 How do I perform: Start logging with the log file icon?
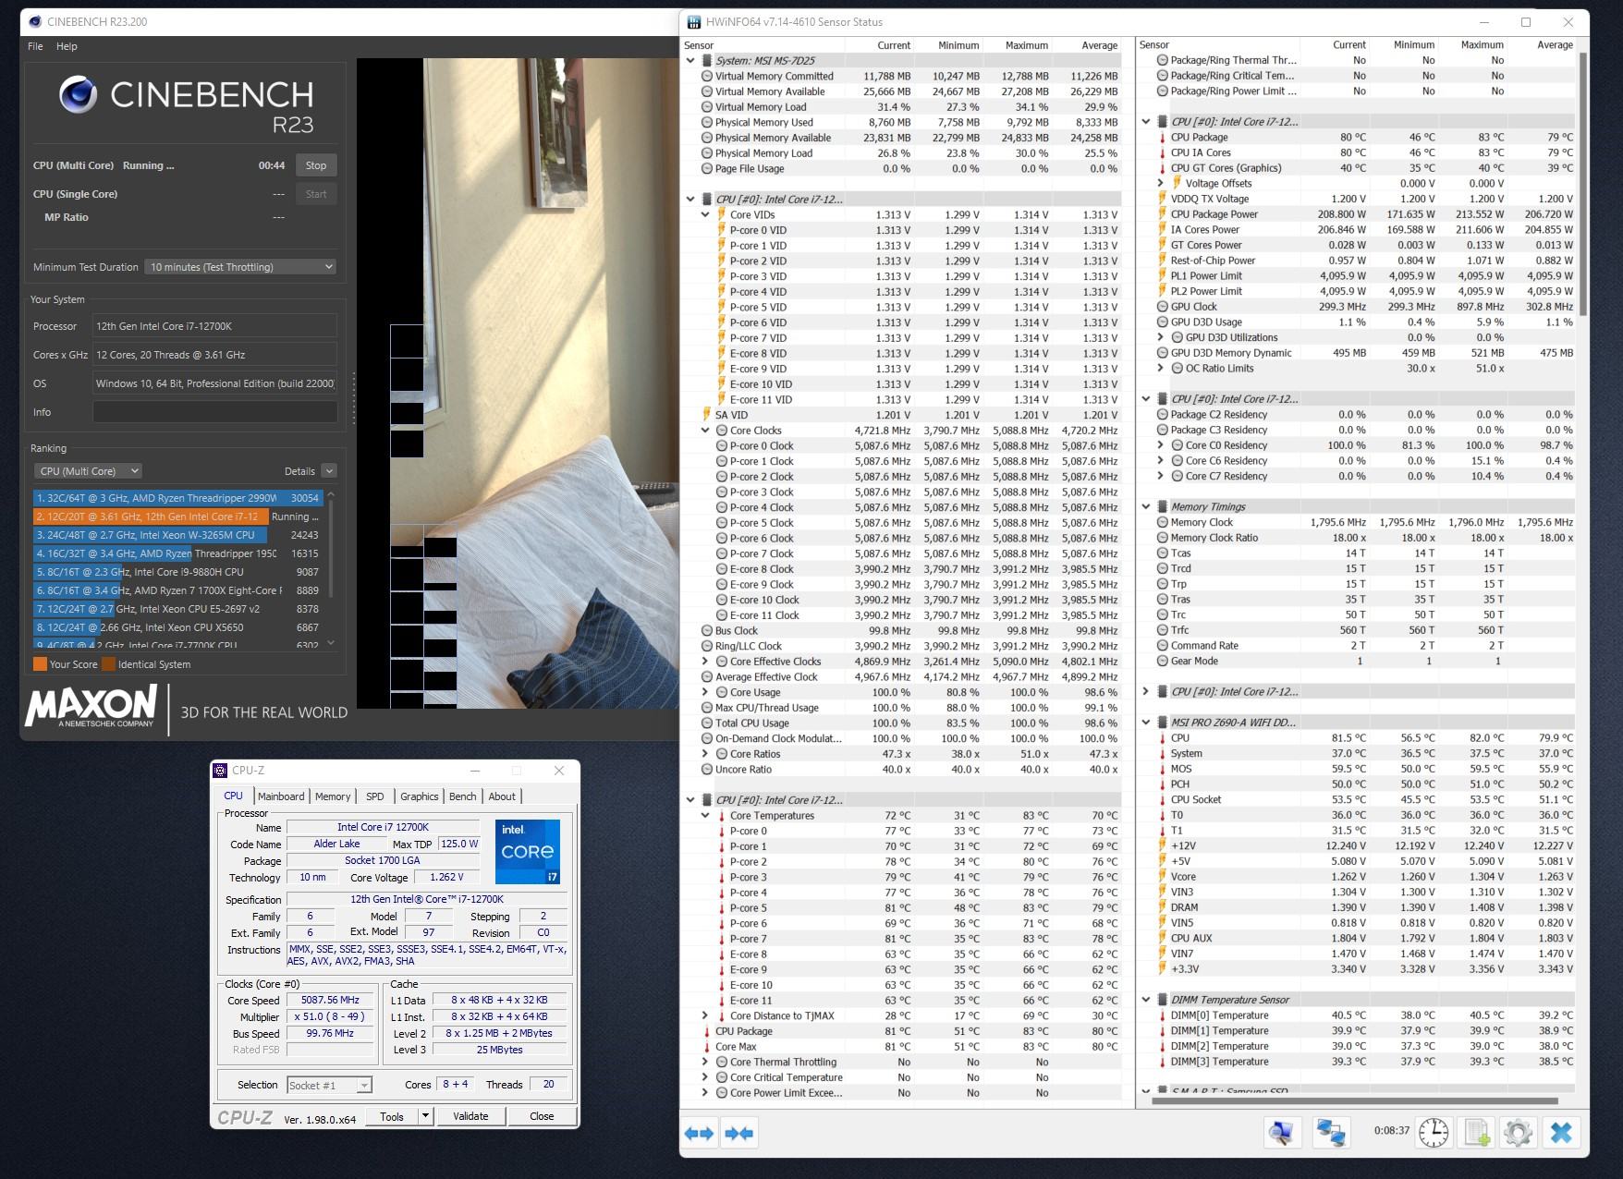[x=1476, y=1132]
